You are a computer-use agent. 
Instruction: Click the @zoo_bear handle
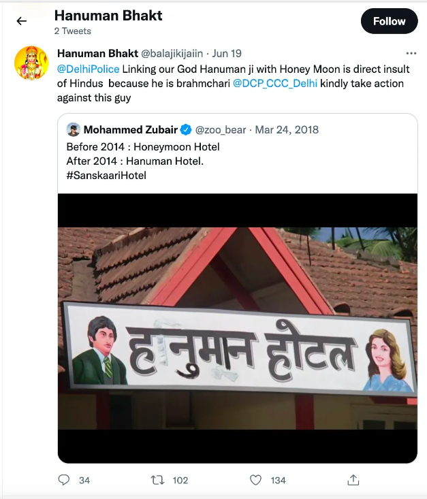point(221,129)
